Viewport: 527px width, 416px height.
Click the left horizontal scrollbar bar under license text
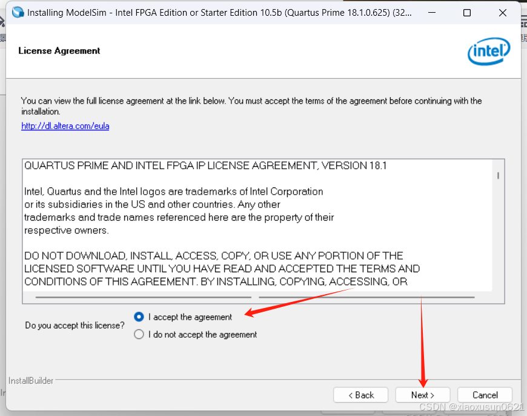144,298
